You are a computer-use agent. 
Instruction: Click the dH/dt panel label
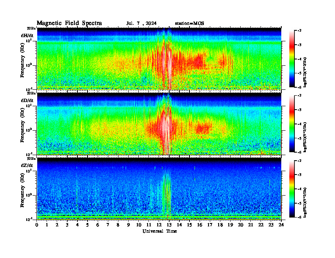[x=27, y=35]
